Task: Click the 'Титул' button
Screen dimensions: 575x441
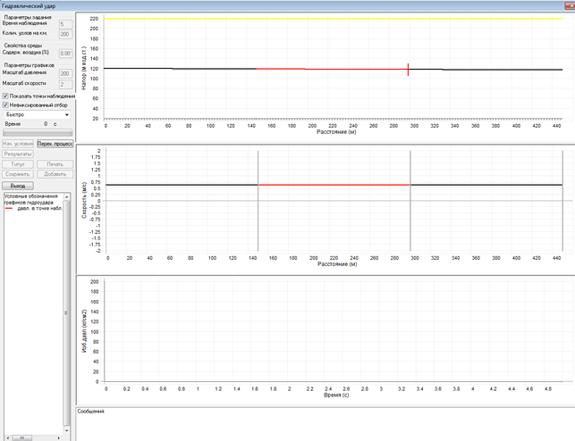Action: pyautogui.click(x=18, y=164)
